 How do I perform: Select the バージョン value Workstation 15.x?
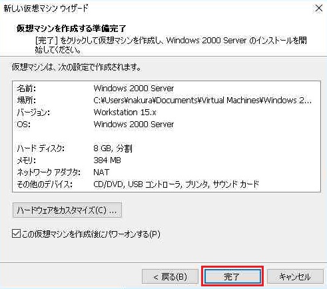[x=125, y=113]
